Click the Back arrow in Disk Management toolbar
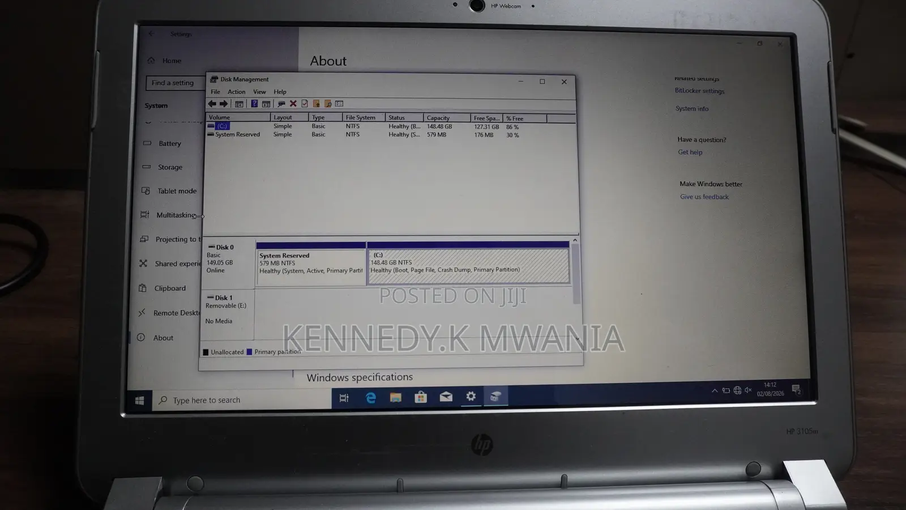The height and width of the screenshot is (510, 906). [212, 104]
